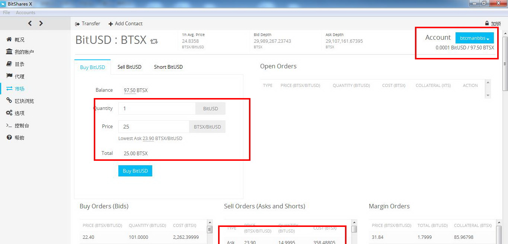
Task: Open 控制台 in the sidebar
Action: click(22, 126)
